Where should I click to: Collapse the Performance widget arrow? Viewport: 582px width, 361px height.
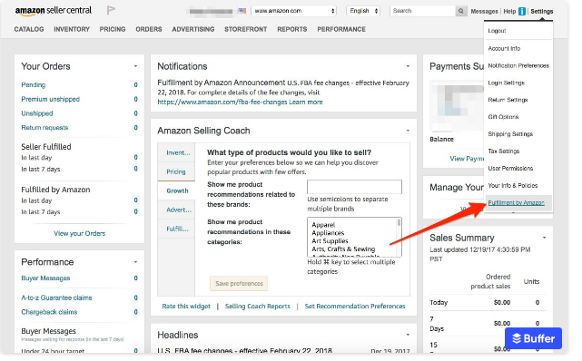(x=135, y=262)
